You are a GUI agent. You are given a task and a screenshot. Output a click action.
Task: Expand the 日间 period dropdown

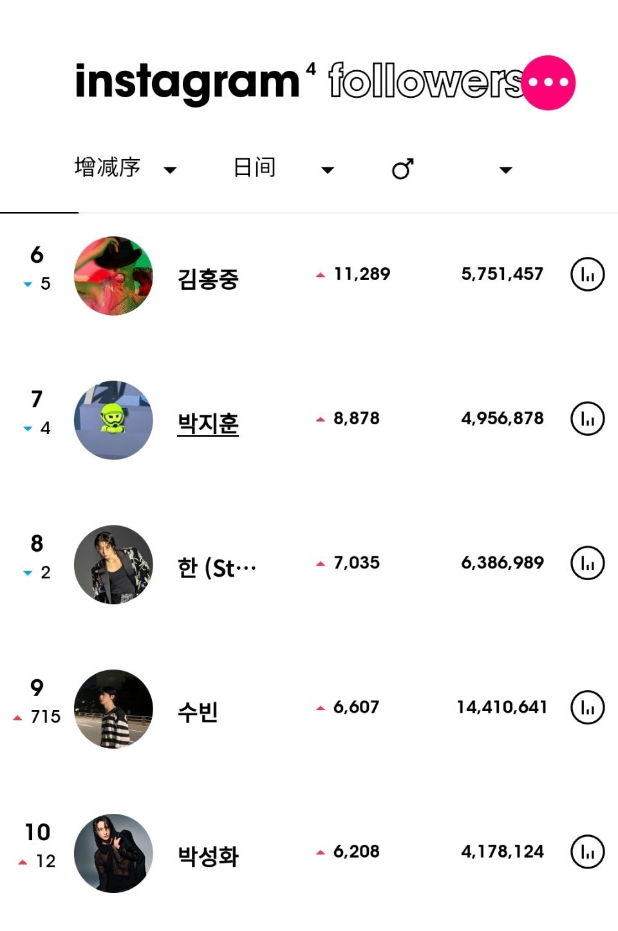click(328, 170)
